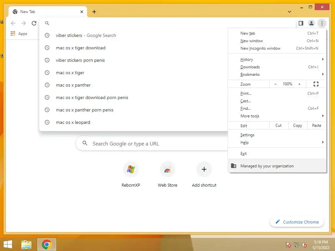Choose Find... in the menu

coord(277,109)
